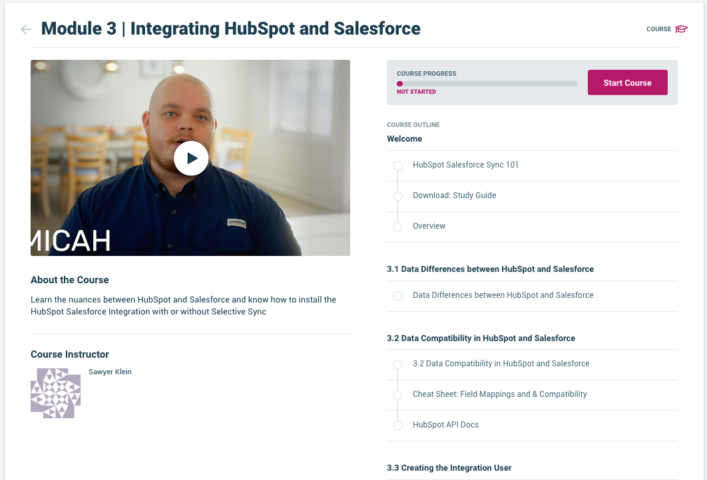Open the HubSpot API Docs lesson
This screenshot has height=480, width=707.
pyautogui.click(x=445, y=425)
